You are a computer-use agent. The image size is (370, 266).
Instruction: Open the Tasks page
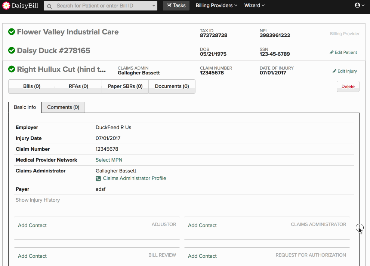click(176, 6)
